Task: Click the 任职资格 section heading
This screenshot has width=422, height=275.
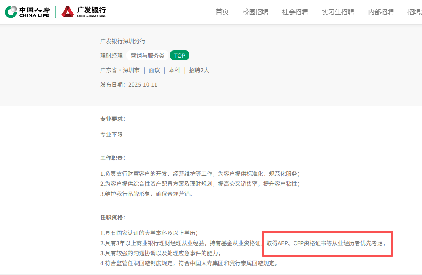Action: pyautogui.click(x=113, y=217)
